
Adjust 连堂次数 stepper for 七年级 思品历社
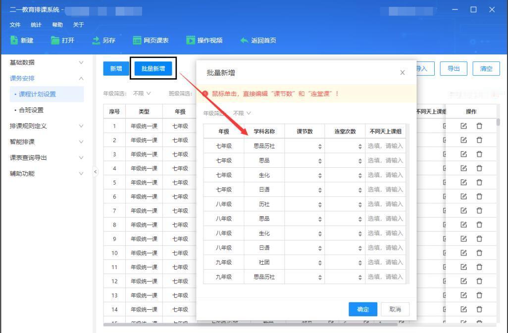tap(360, 146)
